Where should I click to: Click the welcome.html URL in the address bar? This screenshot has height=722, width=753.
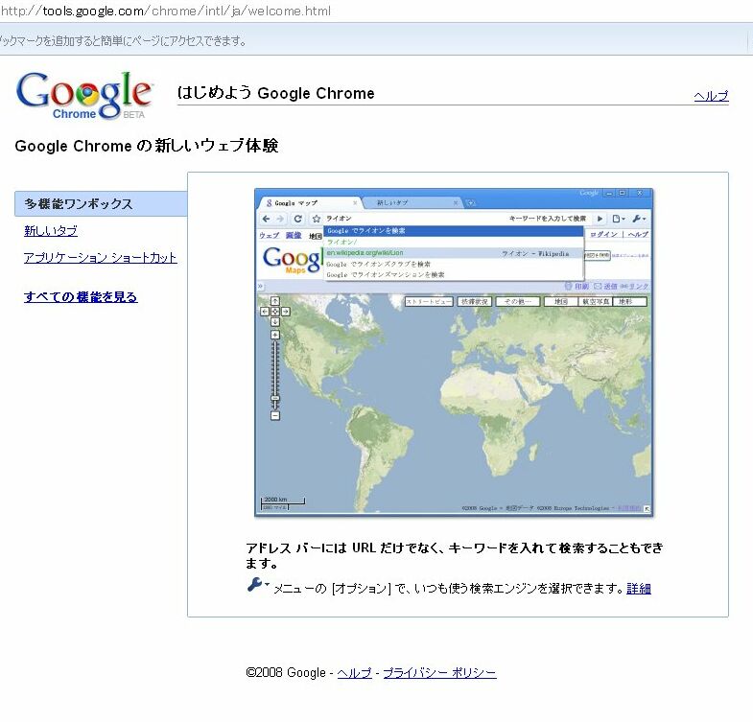pos(166,11)
